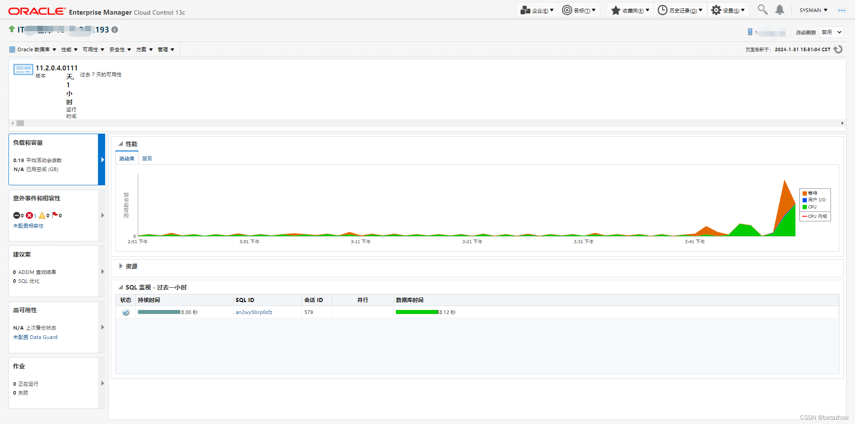Open the Enterprise menu icon

pos(525,10)
